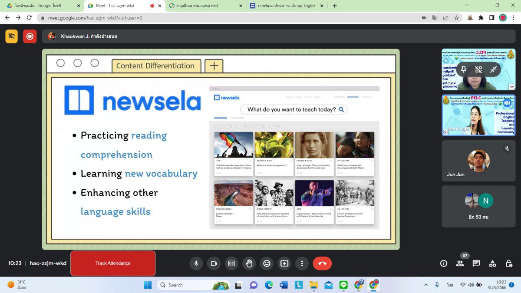Open the three-dot more options menu in Meet
This screenshot has height=293, width=521.
point(302,263)
